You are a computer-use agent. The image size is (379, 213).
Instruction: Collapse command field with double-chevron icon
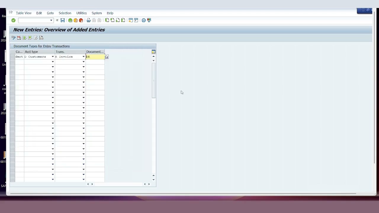pos(57,20)
